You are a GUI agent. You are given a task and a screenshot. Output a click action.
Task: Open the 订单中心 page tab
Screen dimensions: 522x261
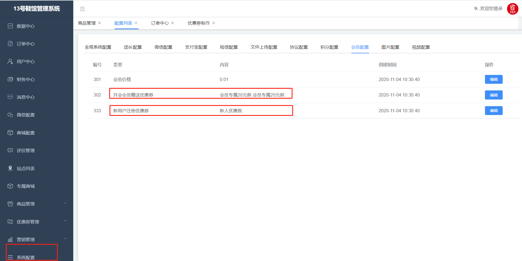pyautogui.click(x=160, y=23)
